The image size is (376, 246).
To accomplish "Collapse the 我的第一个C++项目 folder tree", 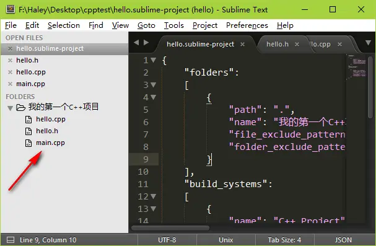I will pos(10,108).
